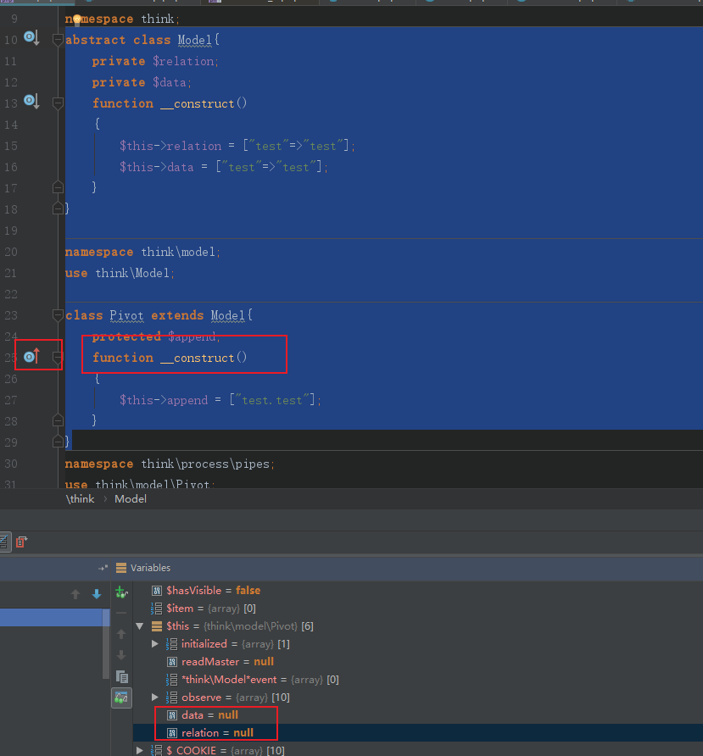Expand the initialized array node
Screen dimensions: 703x756
(x=155, y=644)
